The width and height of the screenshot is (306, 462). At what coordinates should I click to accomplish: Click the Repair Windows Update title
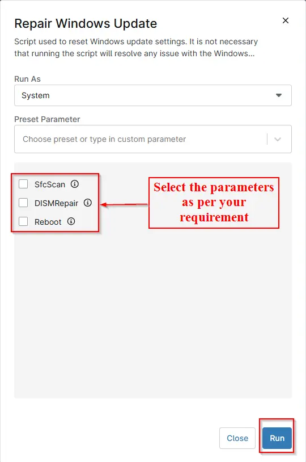point(86,24)
